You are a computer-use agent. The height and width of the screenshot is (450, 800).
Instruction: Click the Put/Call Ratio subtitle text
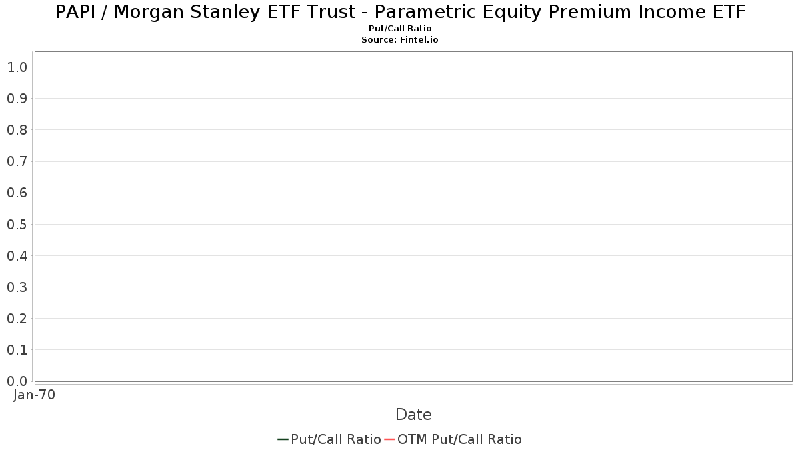pos(400,29)
